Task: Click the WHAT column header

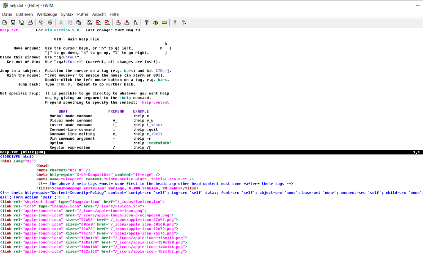Action: (63, 111)
